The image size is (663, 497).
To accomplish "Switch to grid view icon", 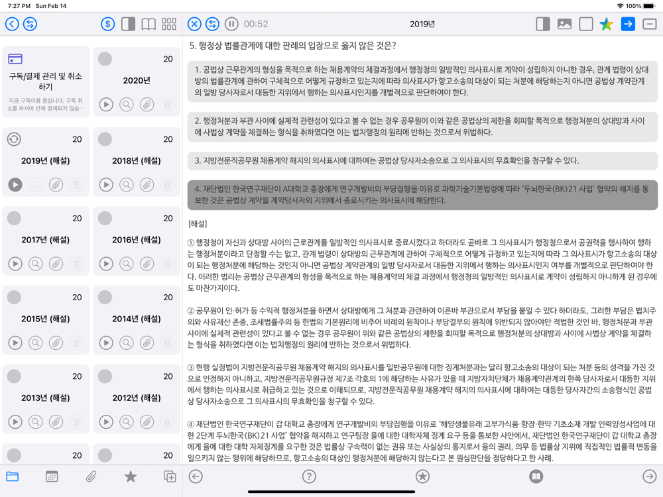I will pos(168,24).
